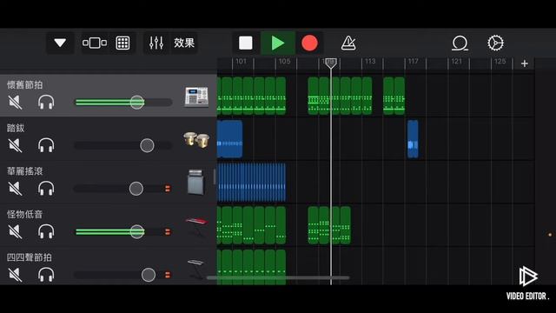Jump to bar 105 on the ruler
Image resolution: width=556 pixels, height=313 pixels.
(284, 62)
